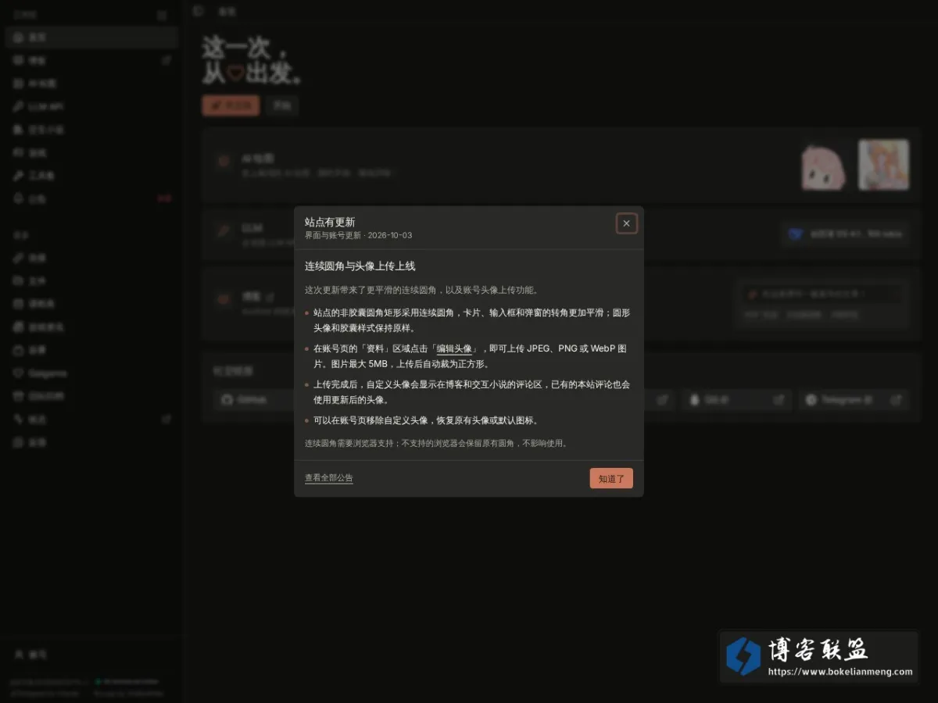Image resolution: width=938 pixels, height=703 pixels.
Task: Click the 界面与账号更新 · 2026-10-03 subtitle
Action: coord(358,235)
